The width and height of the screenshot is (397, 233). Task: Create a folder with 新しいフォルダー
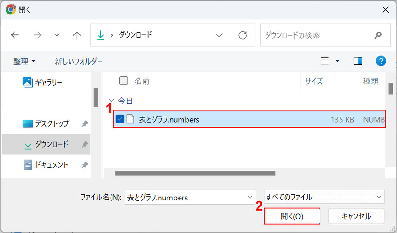(78, 61)
